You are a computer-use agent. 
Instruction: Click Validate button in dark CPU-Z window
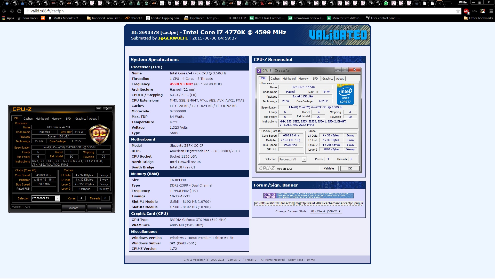73,208
